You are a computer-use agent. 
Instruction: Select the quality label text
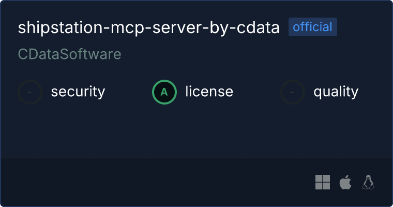click(x=336, y=92)
